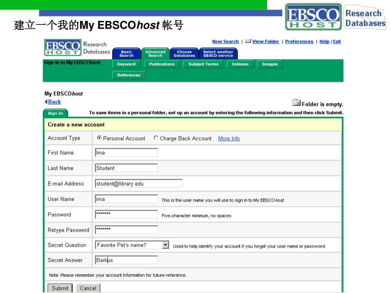Cancel the account creation

[88, 288]
